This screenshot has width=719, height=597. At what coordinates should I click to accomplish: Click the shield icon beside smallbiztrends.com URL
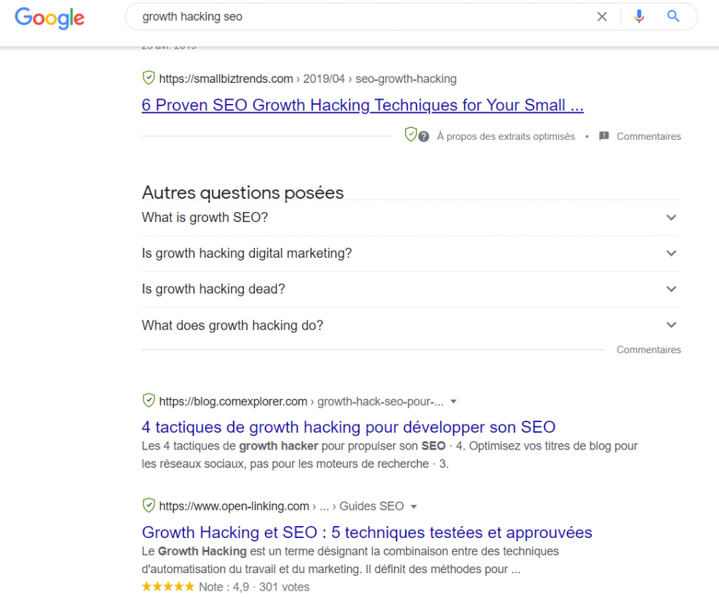coord(149,78)
